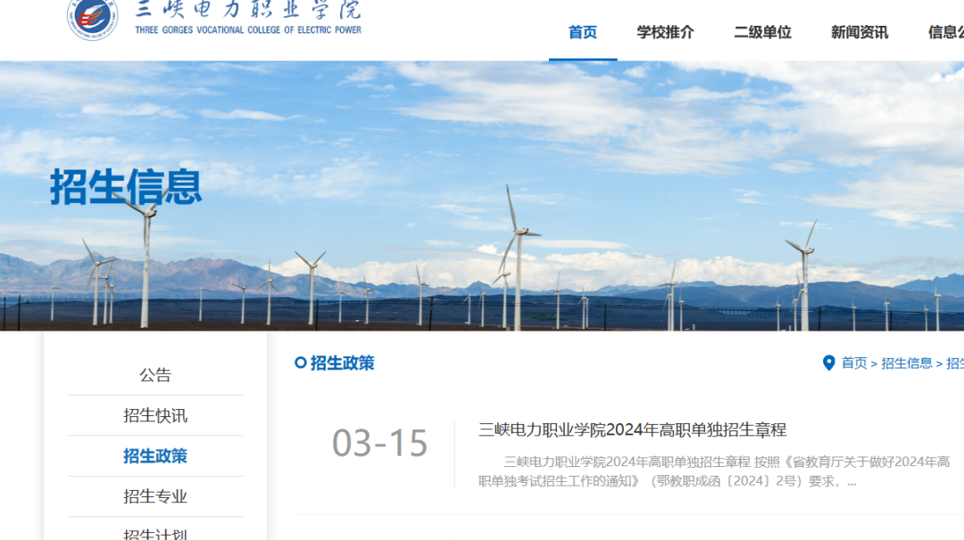Click the 03-15 article date

point(380,444)
